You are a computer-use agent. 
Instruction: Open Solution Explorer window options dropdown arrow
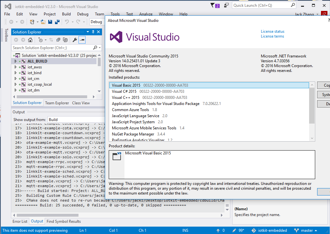[x=88, y=32]
